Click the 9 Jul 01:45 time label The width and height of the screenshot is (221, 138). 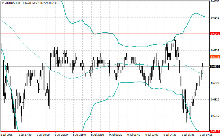(134, 135)
